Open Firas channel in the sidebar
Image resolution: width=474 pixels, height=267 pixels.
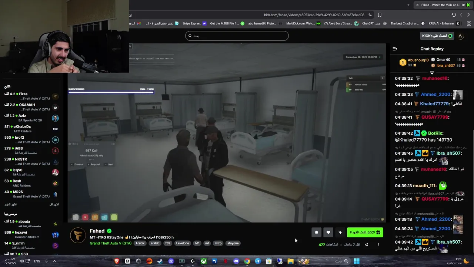pos(31,96)
